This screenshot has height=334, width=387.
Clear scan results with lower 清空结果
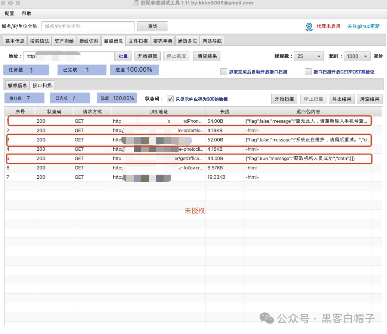[x=370, y=99]
